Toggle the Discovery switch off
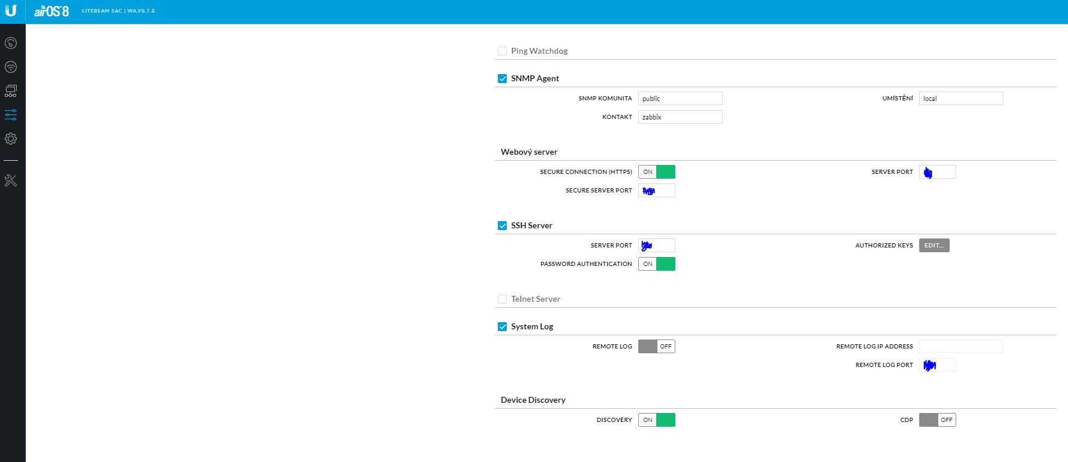 click(657, 420)
